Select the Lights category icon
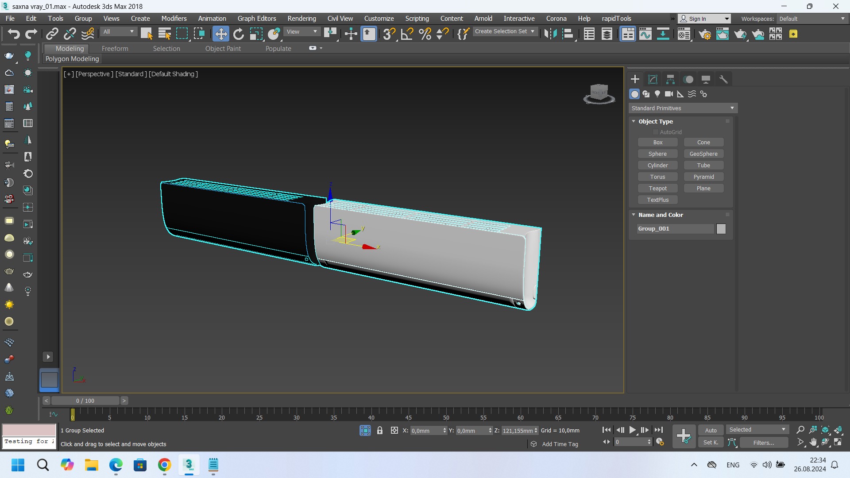The image size is (850, 478). (x=657, y=94)
